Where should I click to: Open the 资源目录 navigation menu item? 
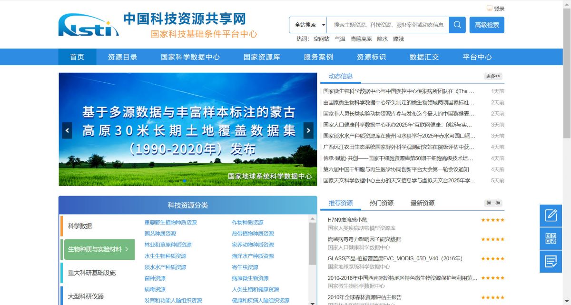pyautogui.click(x=122, y=57)
